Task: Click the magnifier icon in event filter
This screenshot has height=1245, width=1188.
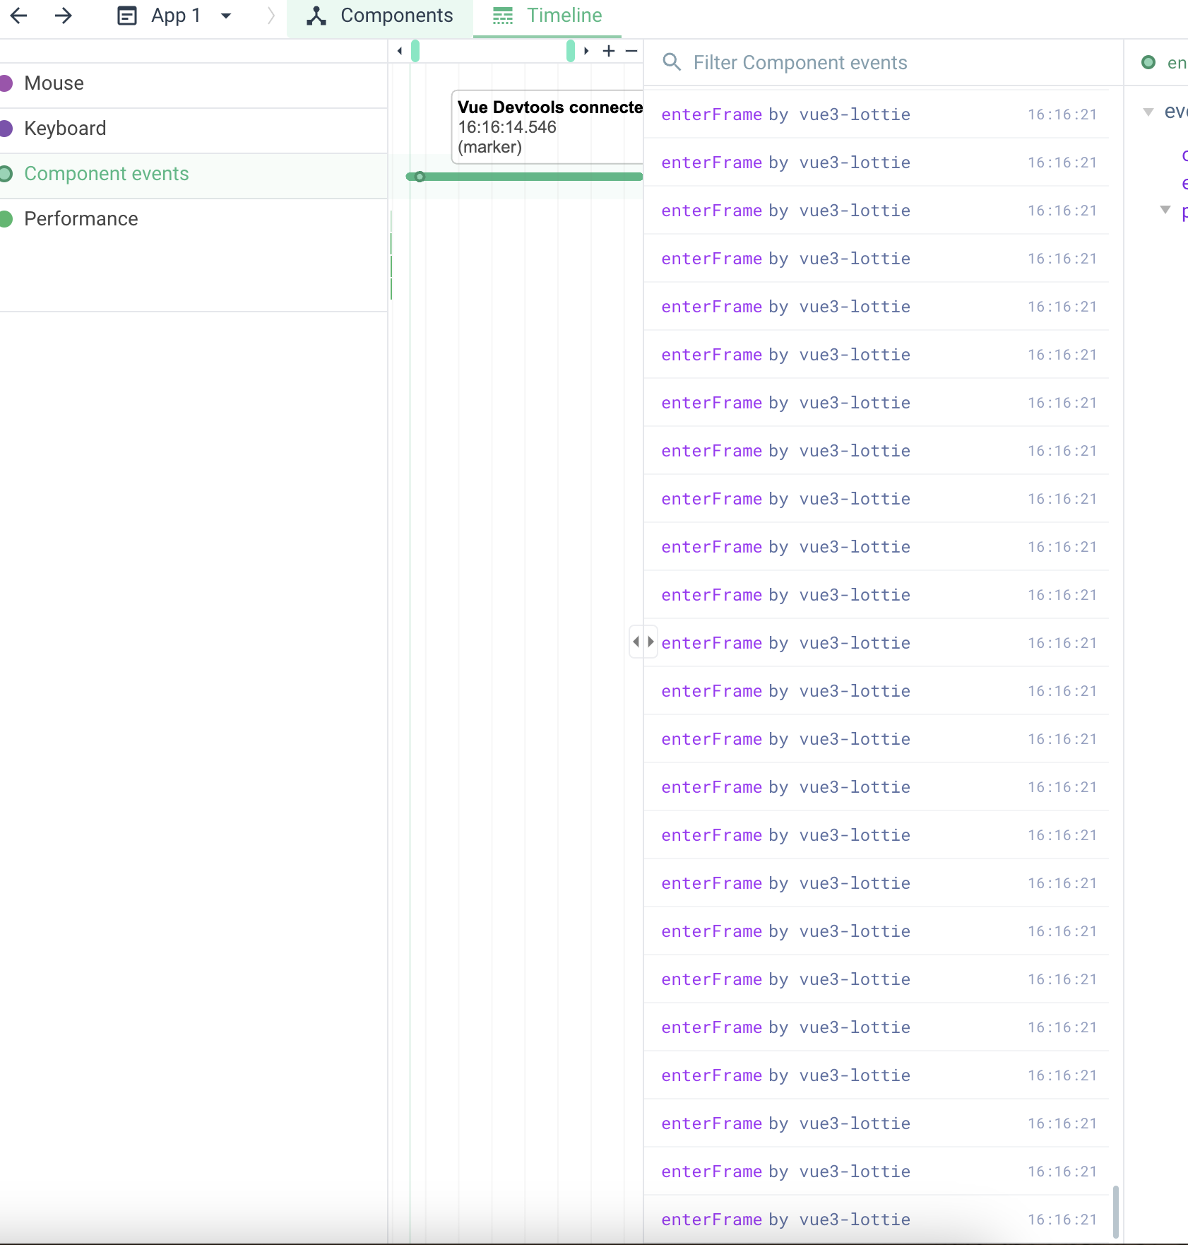Action: (672, 62)
